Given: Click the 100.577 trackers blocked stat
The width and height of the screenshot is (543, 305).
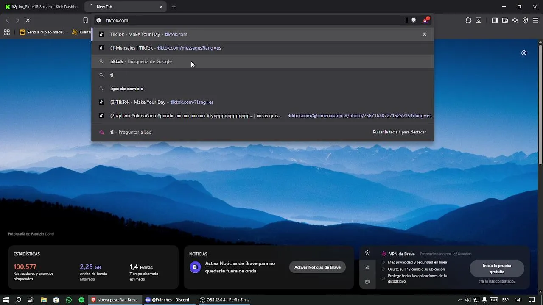Looking at the screenshot, I should [x=25, y=267].
